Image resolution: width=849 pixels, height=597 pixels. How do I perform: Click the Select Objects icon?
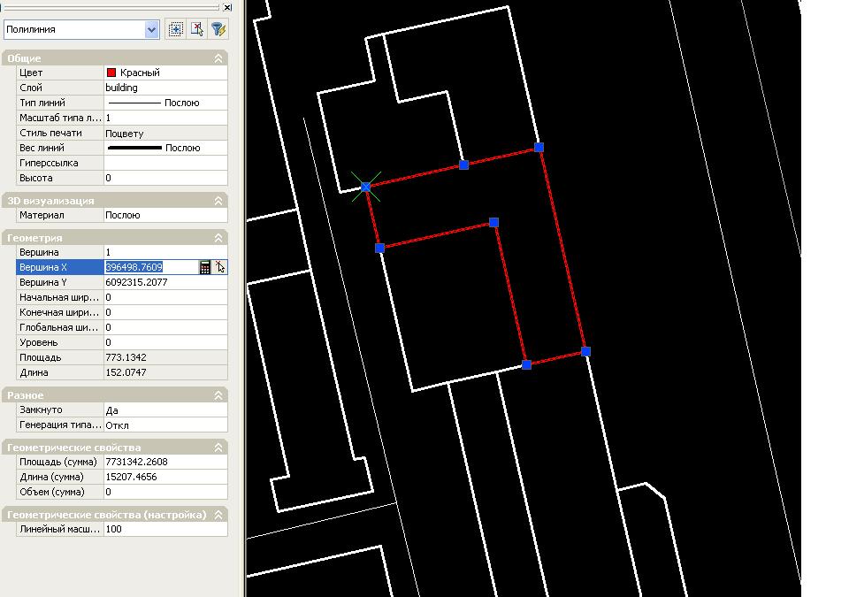197,29
